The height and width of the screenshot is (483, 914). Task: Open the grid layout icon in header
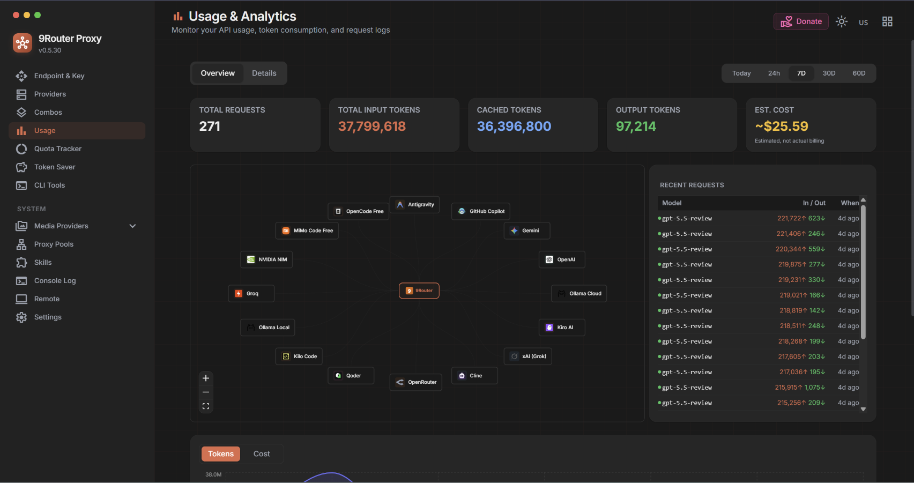click(887, 21)
